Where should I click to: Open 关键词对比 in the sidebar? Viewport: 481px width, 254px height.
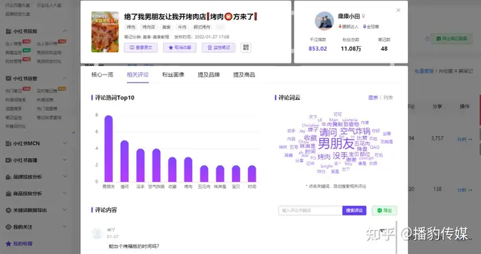pos(15,127)
